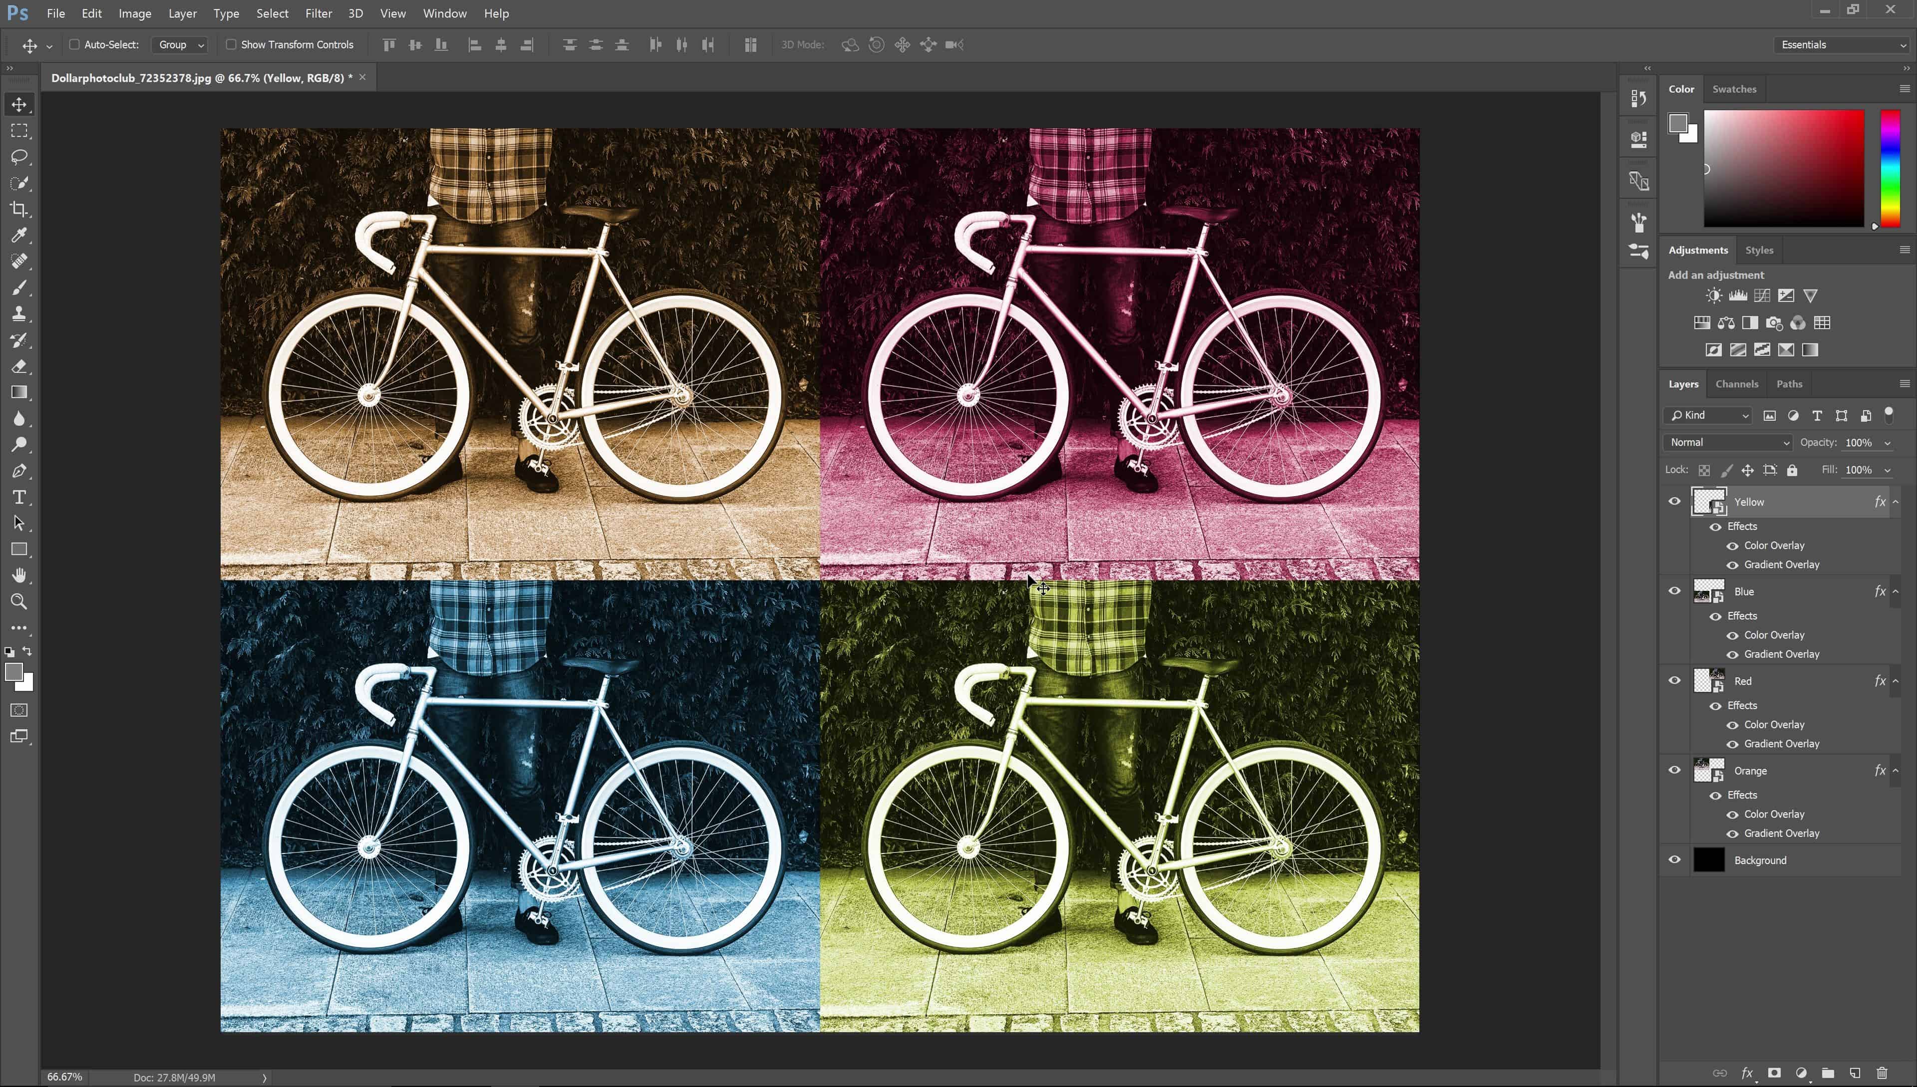Add a Curves adjustment
1917x1087 pixels.
pyautogui.click(x=1762, y=295)
